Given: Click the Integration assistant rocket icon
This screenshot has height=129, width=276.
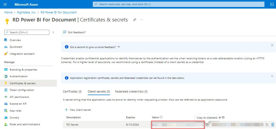Looking at the screenshot, I should pyautogui.click(x=6, y=54).
